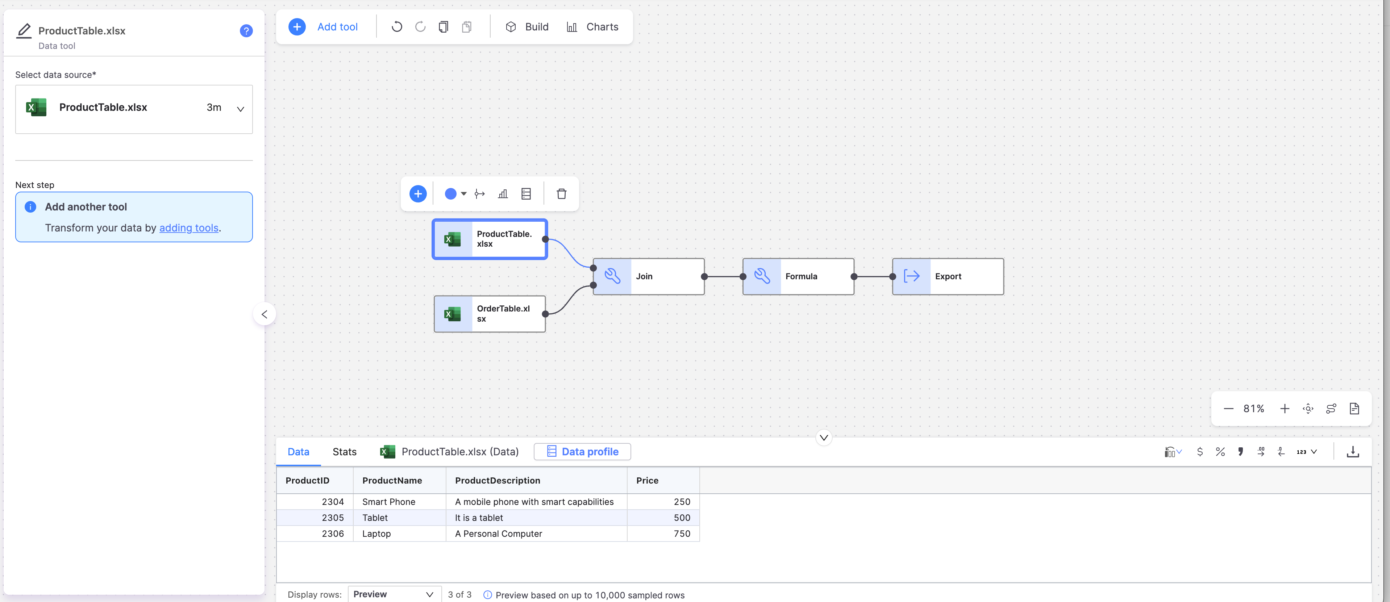Select the Tablet cell
1390x602 pixels.
[400, 517]
